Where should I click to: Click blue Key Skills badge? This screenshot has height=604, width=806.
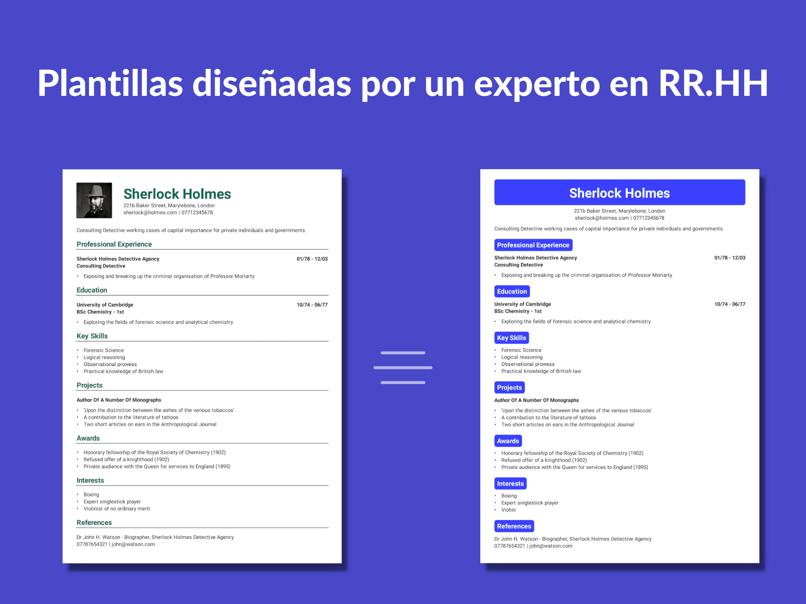511,338
